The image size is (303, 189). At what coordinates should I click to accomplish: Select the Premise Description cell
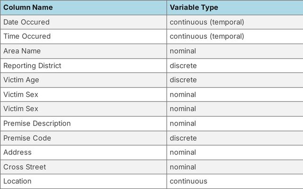(37, 123)
